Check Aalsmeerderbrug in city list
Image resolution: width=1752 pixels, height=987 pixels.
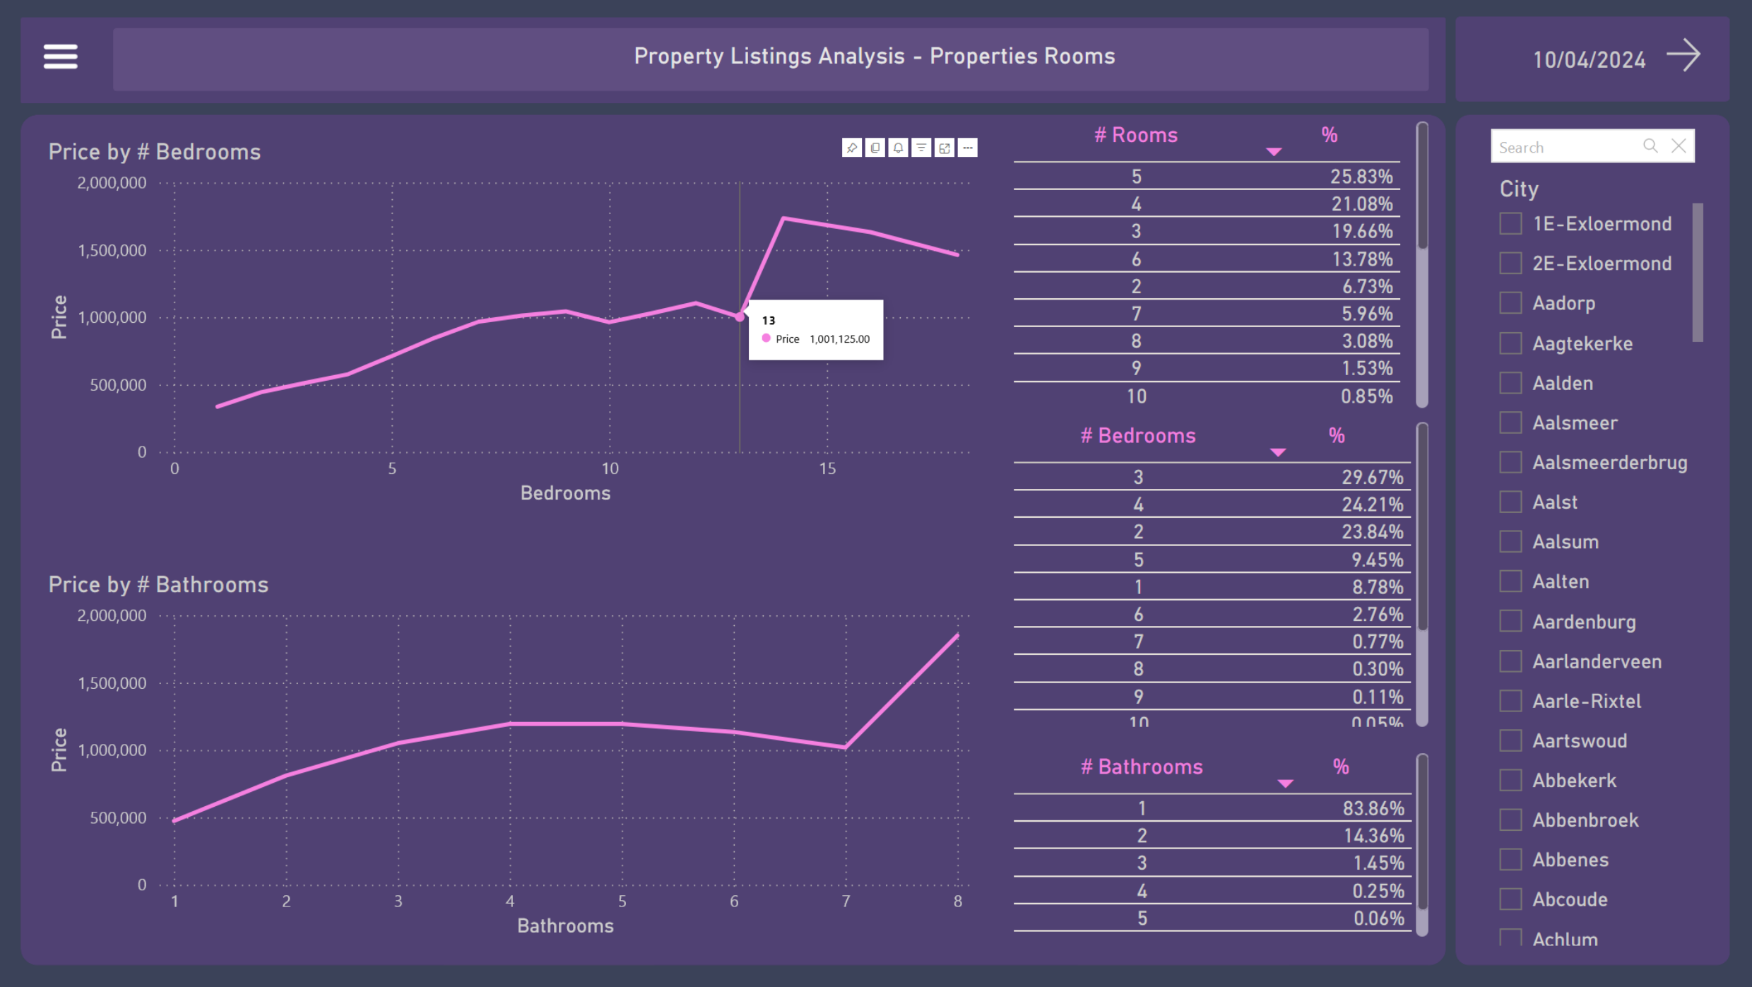(x=1510, y=462)
